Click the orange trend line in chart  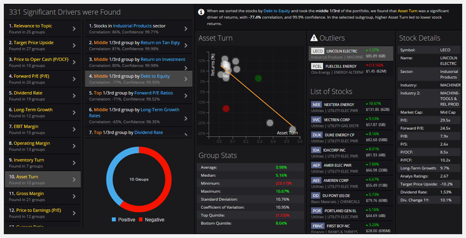257,97
